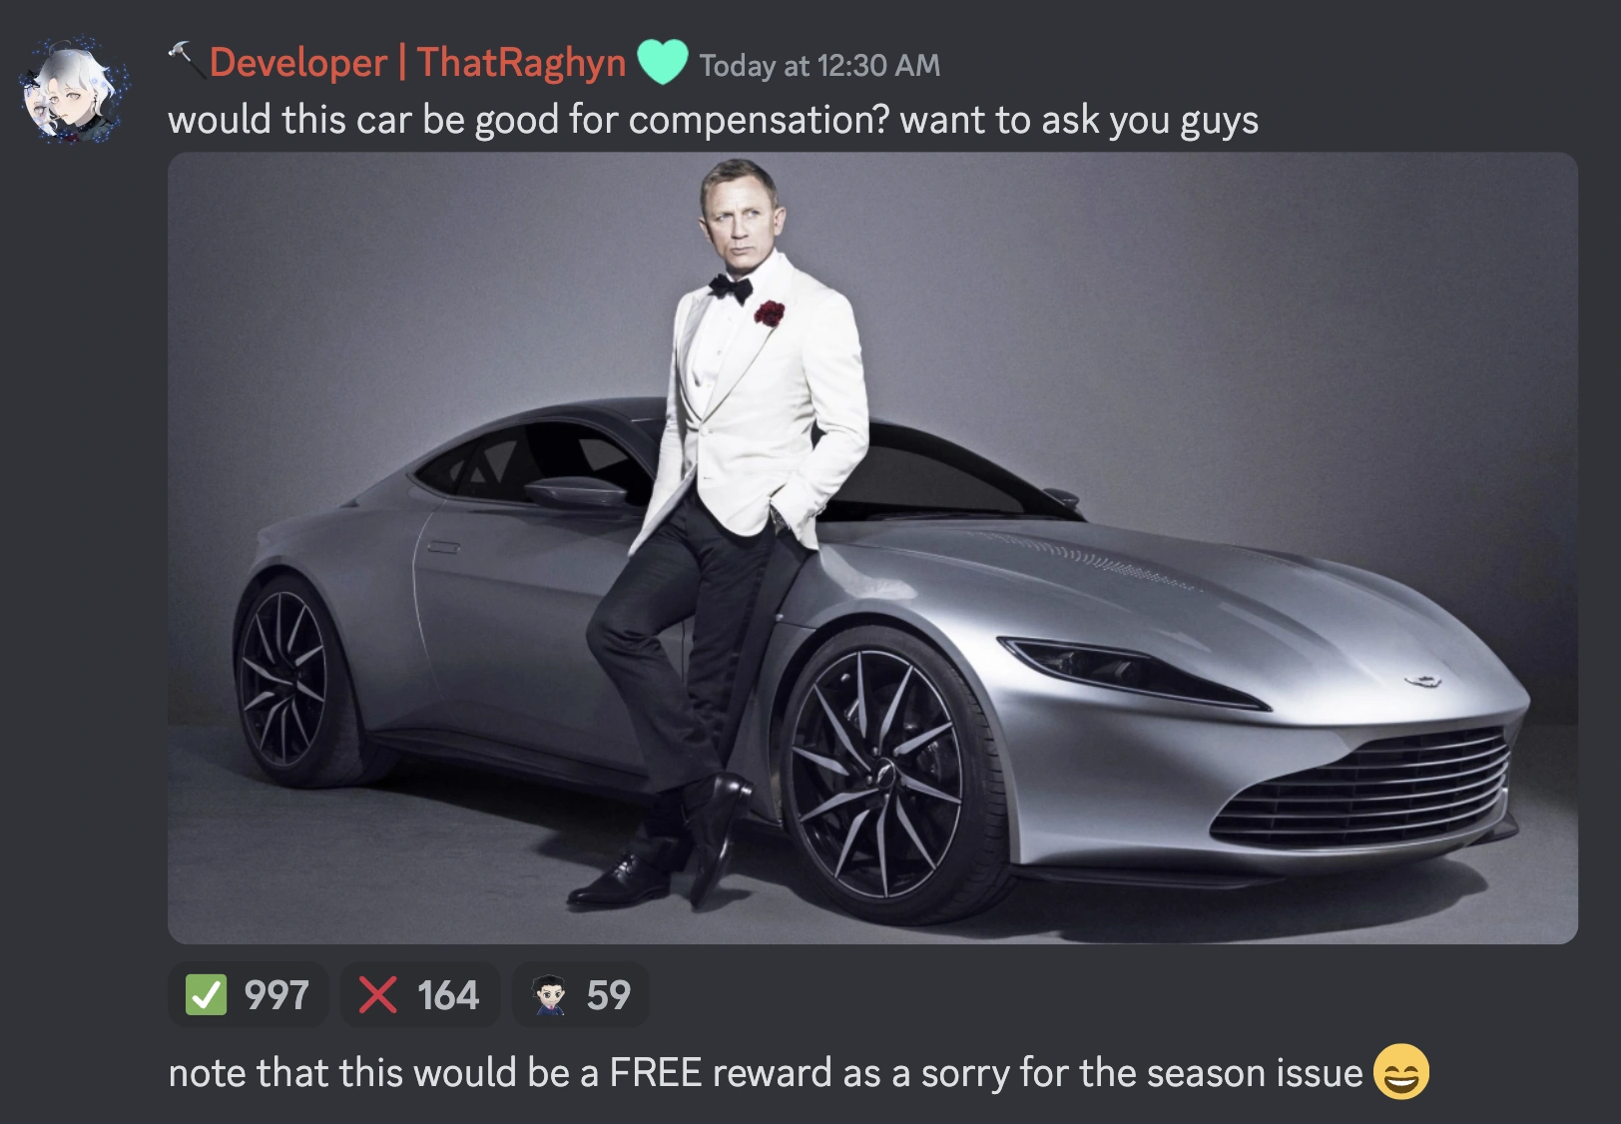
Task: Click the person emoji in the third reaction
Action: 549,995
